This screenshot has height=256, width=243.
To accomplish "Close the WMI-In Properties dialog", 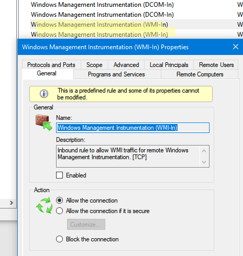I will tap(236, 47).
